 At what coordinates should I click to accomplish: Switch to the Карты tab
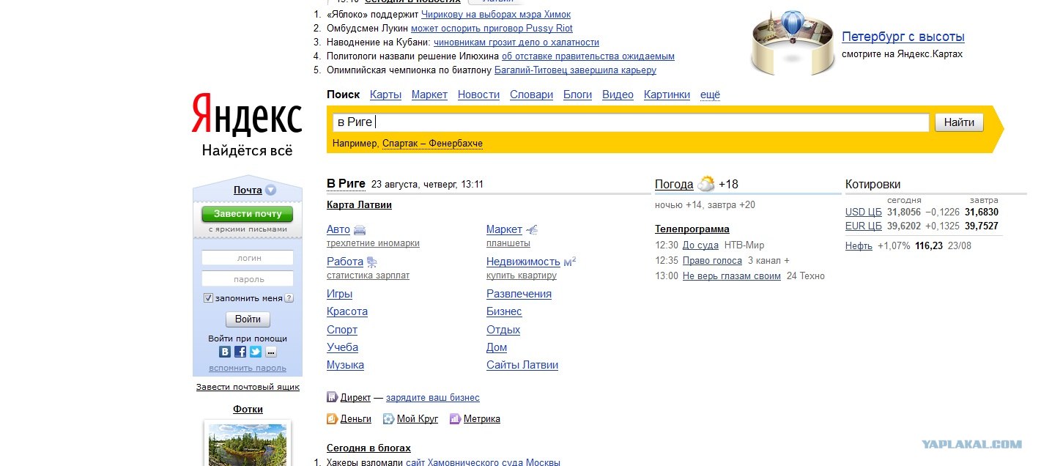[385, 95]
